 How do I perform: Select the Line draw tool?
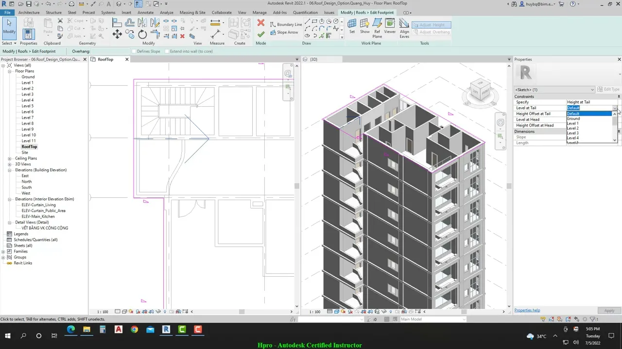pyautogui.click(x=307, y=21)
